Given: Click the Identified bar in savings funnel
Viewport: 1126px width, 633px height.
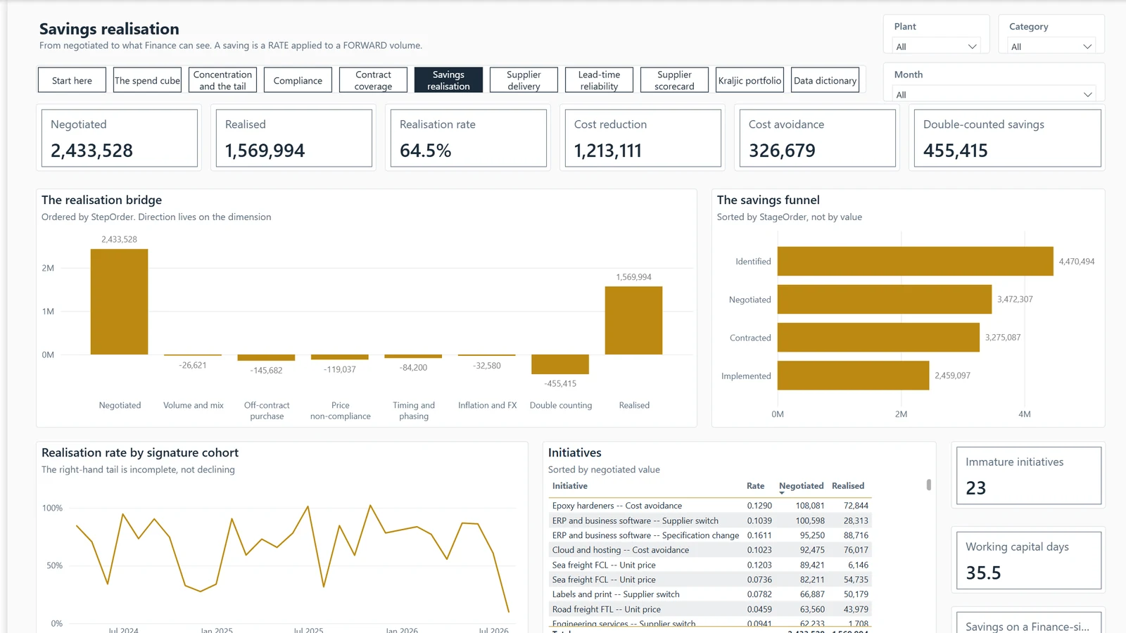Looking at the screenshot, I should (x=915, y=261).
